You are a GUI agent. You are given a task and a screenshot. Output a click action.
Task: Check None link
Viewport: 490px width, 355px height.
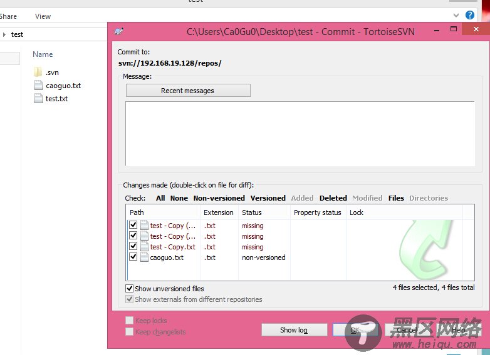point(179,198)
